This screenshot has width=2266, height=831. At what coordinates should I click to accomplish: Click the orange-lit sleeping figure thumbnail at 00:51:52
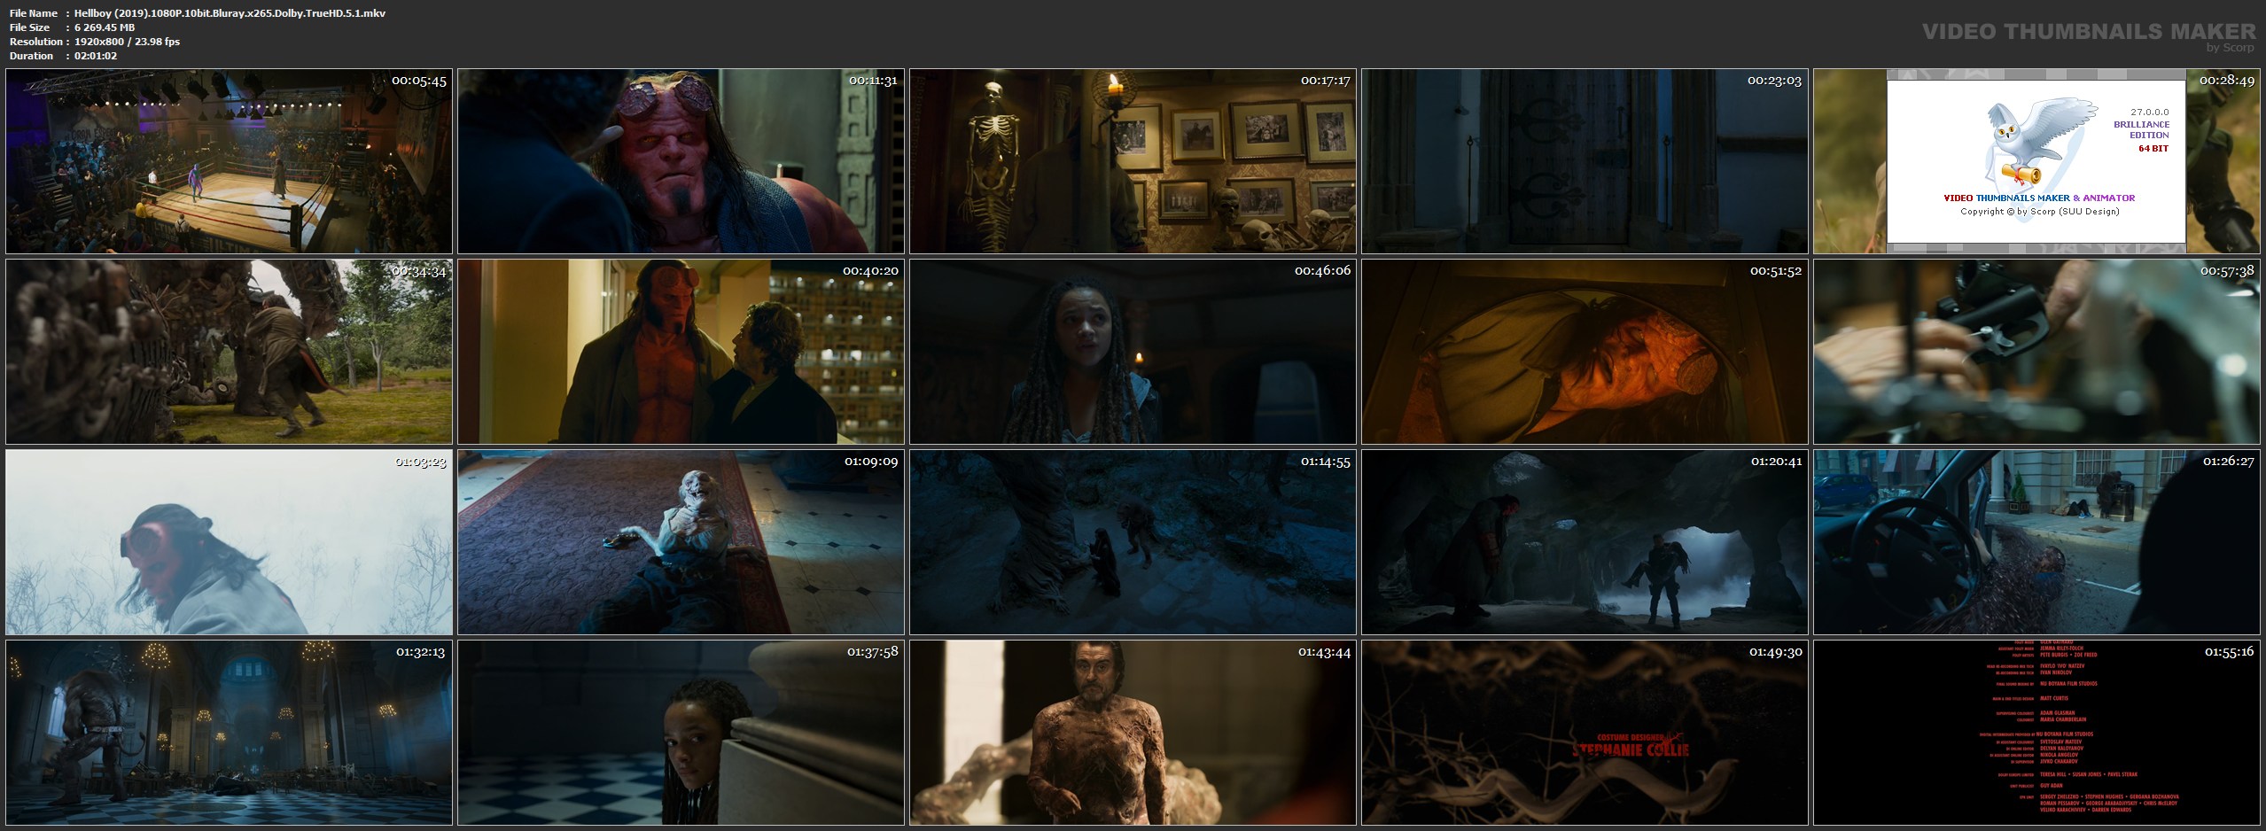[1585, 352]
